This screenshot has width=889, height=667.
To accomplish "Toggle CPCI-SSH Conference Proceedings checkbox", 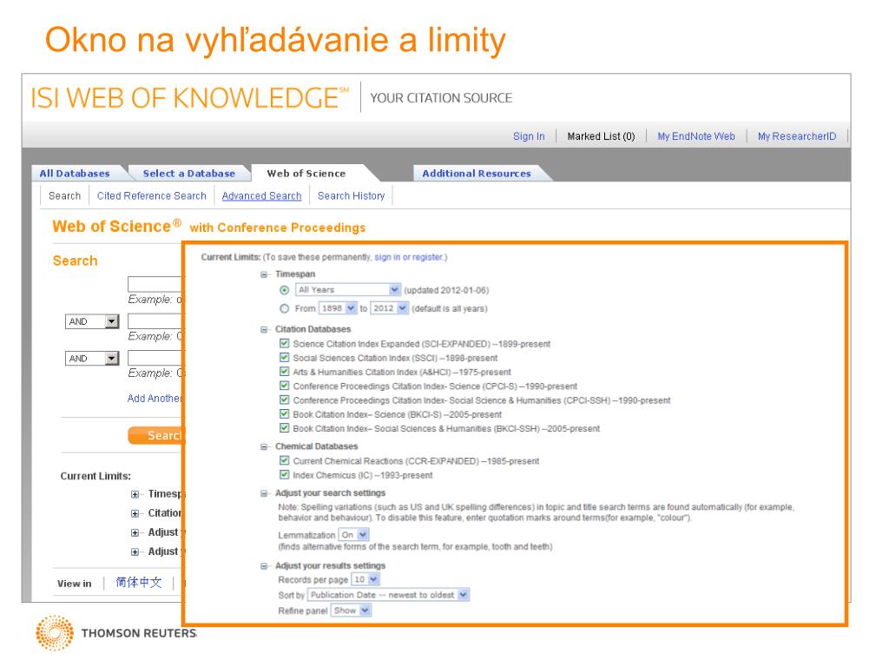I will 285,400.
